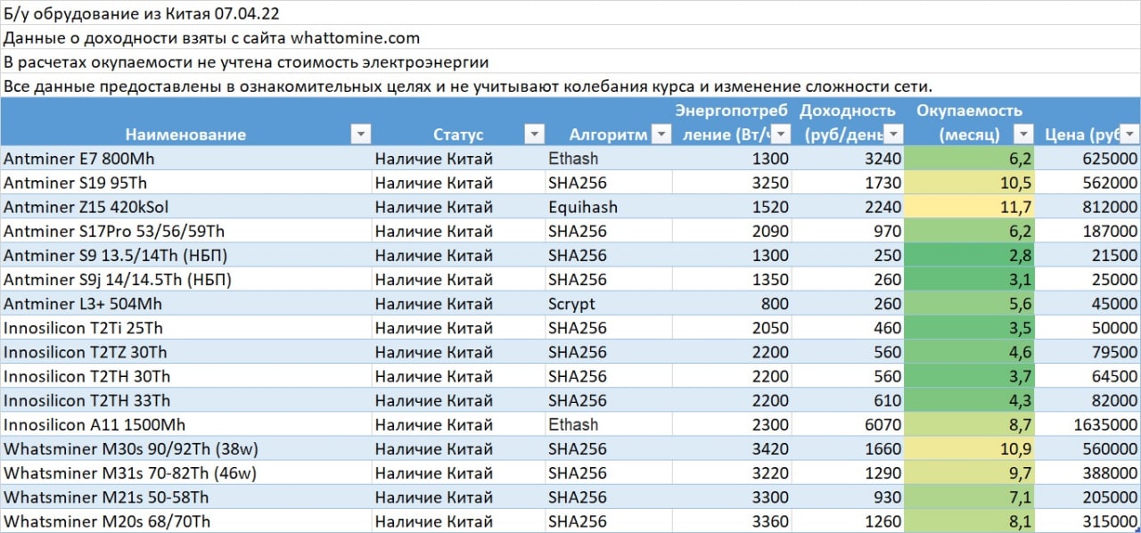Select cell 'Innosilicon A11 1500Mh'
The image size is (1141, 533).
[x=185, y=424]
